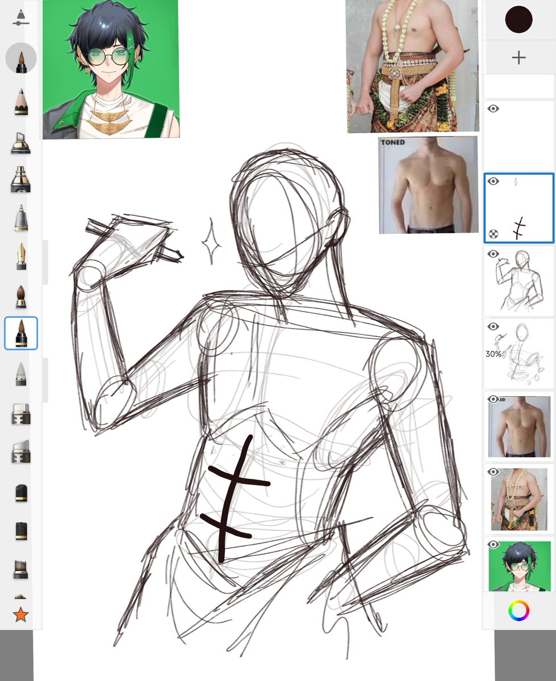The width and height of the screenshot is (556, 681).
Task: Select the gold fountain pen nib brush
Action: [x=21, y=257]
